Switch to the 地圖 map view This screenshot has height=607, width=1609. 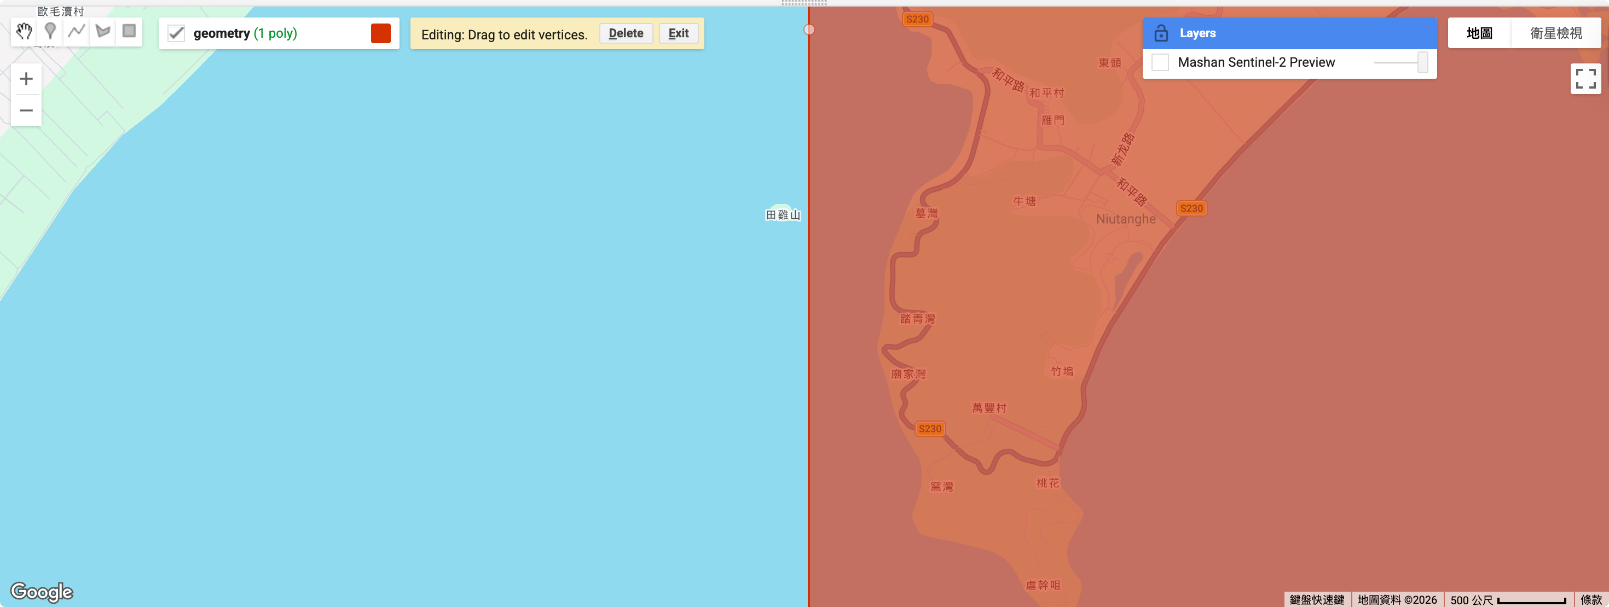[x=1479, y=33]
